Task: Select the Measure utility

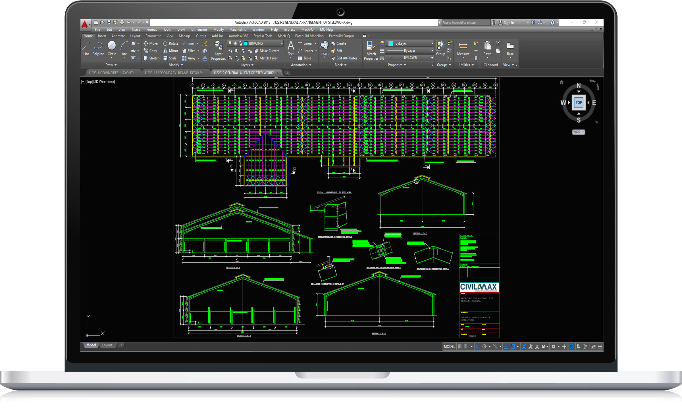Action: (x=463, y=48)
